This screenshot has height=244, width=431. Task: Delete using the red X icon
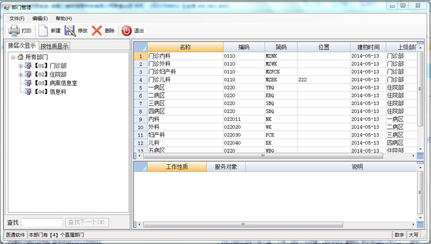coord(97,30)
